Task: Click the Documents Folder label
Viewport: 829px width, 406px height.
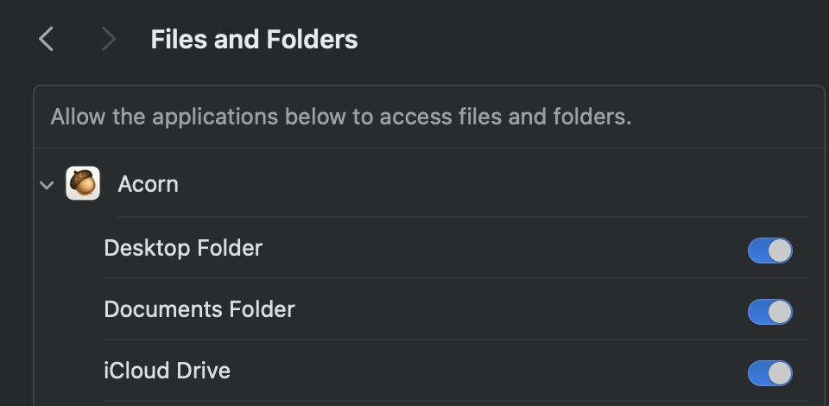Action: [x=199, y=309]
